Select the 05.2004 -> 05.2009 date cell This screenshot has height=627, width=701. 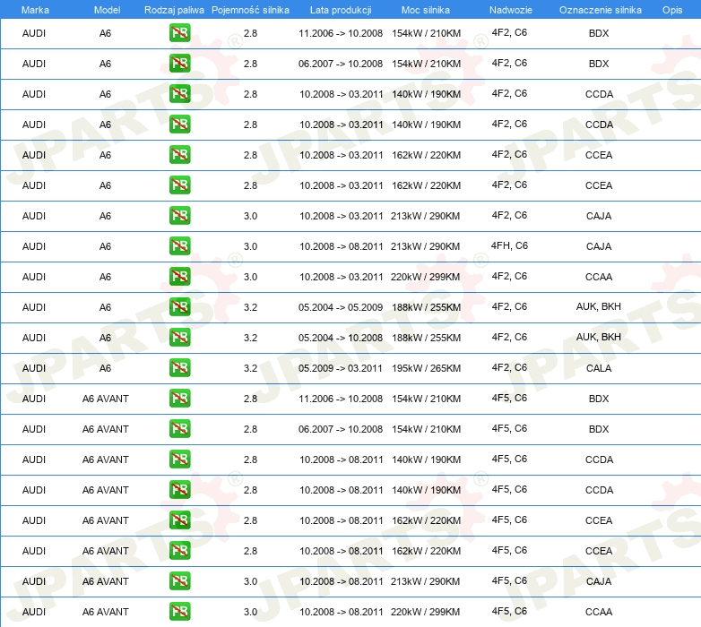tap(341, 307)
